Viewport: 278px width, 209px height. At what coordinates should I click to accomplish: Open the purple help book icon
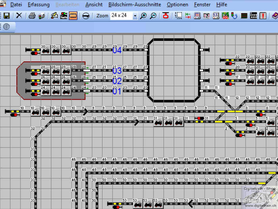tap(275, 15)
